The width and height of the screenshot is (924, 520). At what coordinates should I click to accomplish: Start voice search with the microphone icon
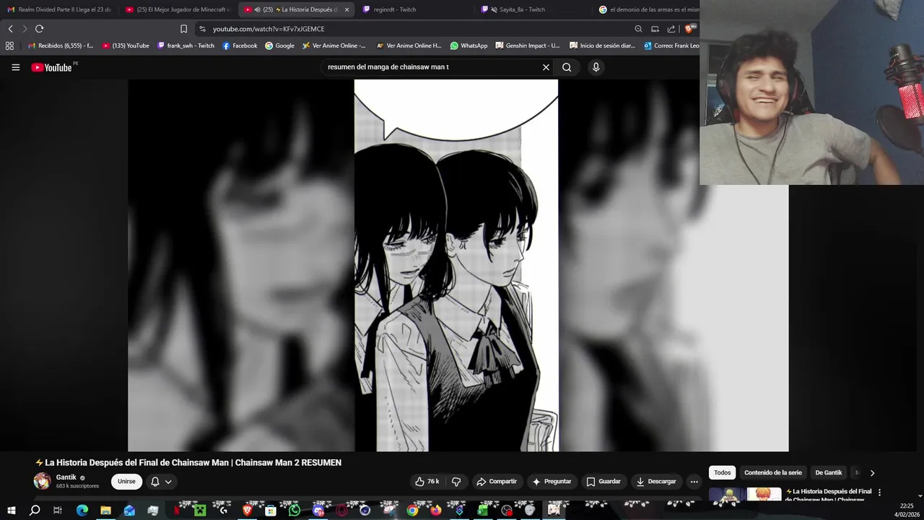point(596,67)
